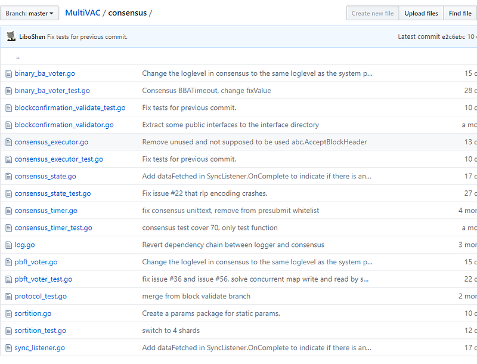The image size is (477, 364).
Task: Click the file icon beside binary_ba_voter.go
Action: click(x=9, y=74)
